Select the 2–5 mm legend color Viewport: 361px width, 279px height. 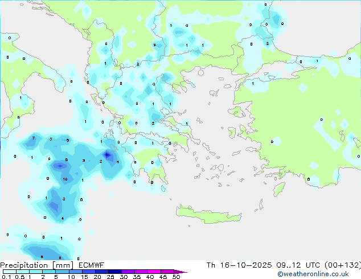49,272
